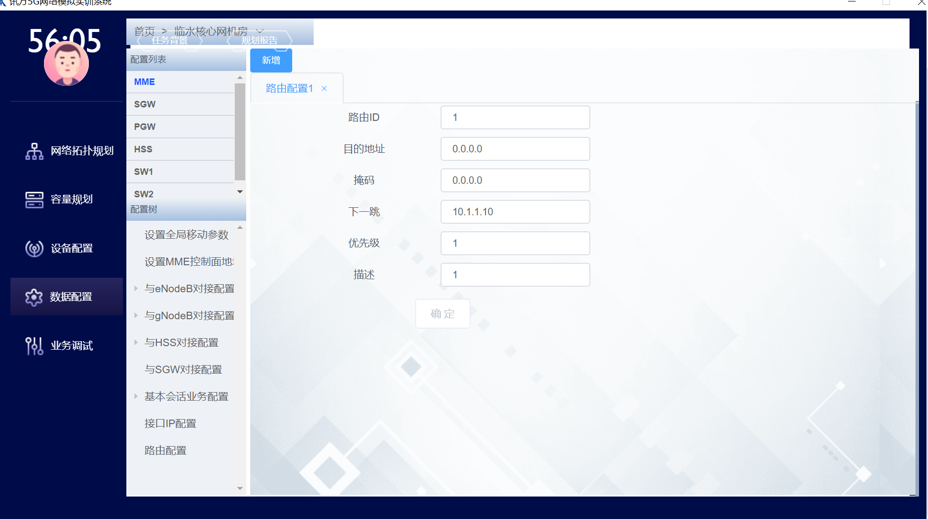
Task: Click the data configuration gear icon
Action: (x=34, y=297)
